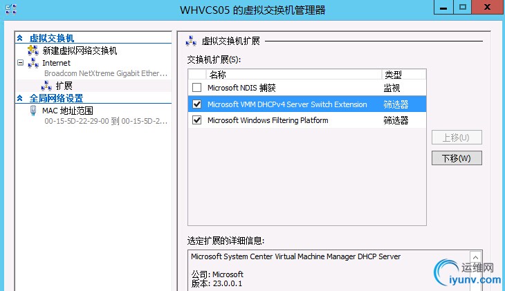Click the MAC 地址范围 adapter icon
The image size is (505, 291).
pyautogui.click(x=33, y=111)
